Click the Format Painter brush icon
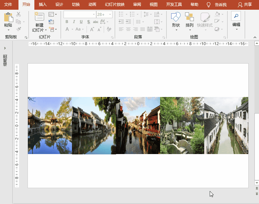 point(18,29)
